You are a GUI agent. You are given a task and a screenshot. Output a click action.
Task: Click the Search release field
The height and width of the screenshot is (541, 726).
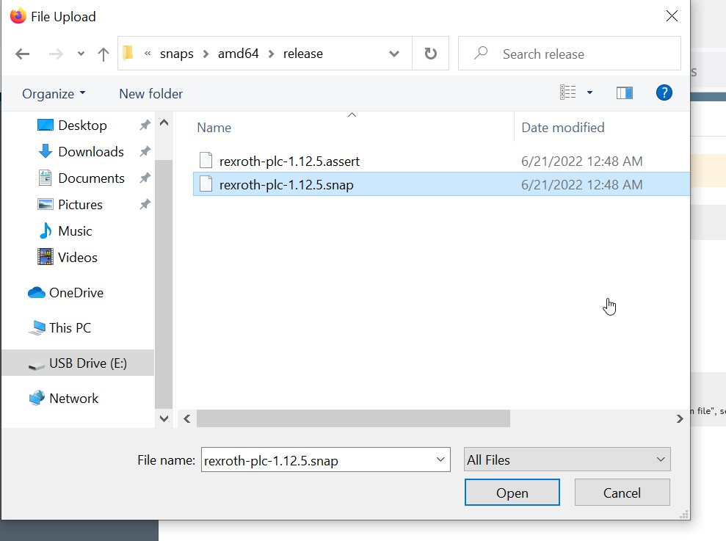pyautogui.click(x=570, y=54)
